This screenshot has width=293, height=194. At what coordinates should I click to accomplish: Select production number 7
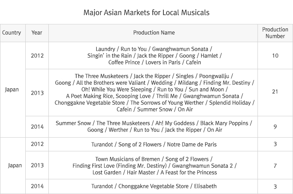[x=275, y=166]
